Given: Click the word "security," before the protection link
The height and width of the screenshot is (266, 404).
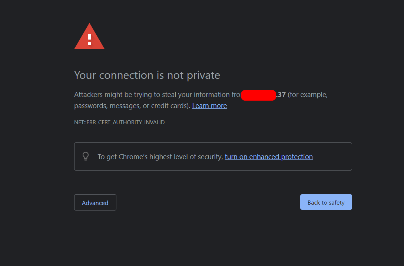Looking at the screenshot, I should click(211, 157).
